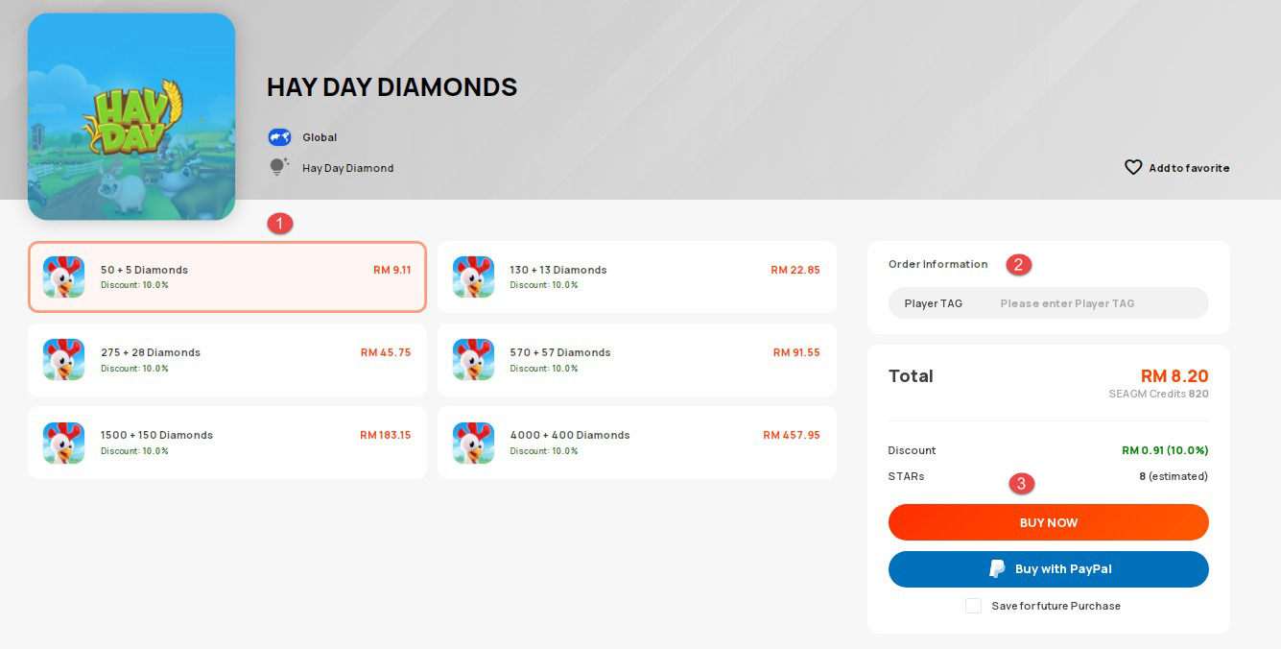
Task: Click the chicken icon for 570 + 57 Diamonds
Action: 473,360
